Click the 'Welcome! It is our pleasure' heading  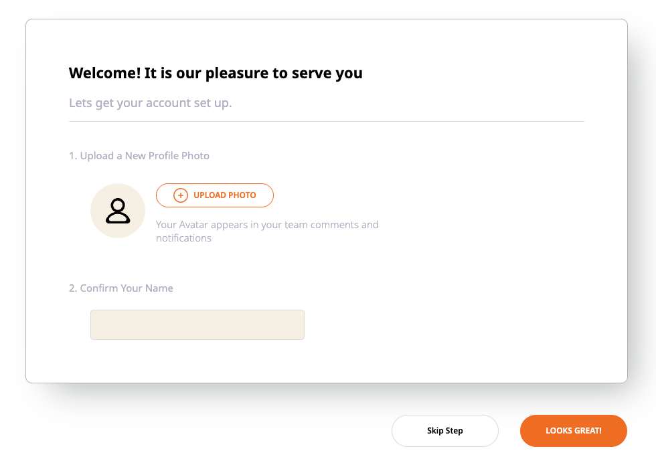pos(216,73)
